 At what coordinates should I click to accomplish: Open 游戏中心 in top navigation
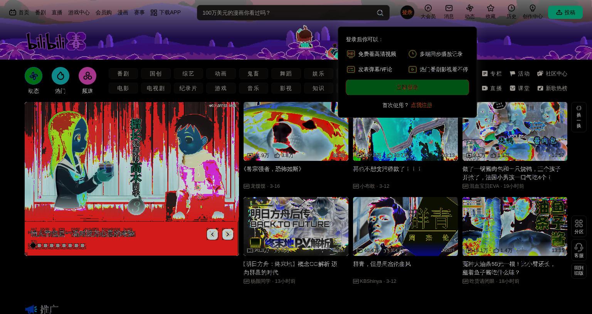coord(79,12)
